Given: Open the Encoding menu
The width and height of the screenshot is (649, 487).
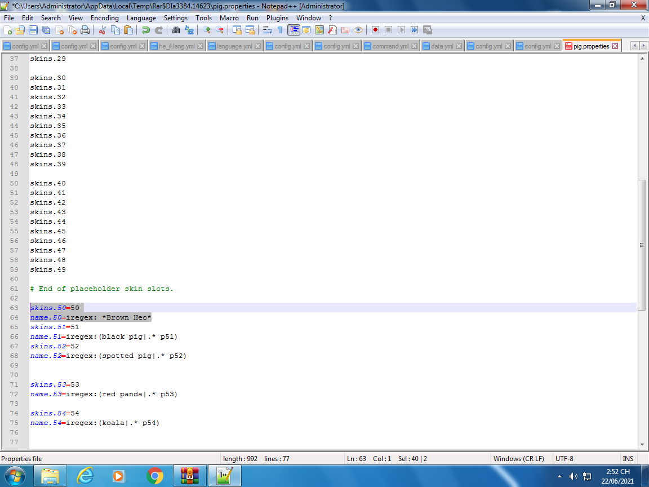Looking at the screenshot, I should pyautogui.click(x=104, y=18).
